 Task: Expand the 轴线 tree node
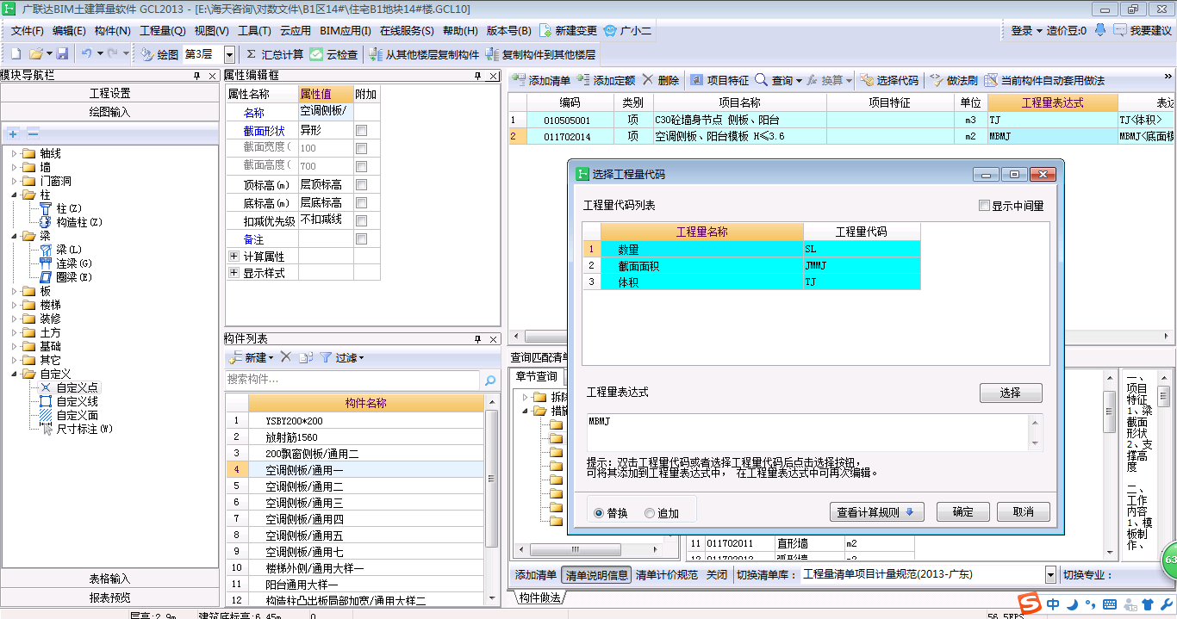(x=15, y=153)
